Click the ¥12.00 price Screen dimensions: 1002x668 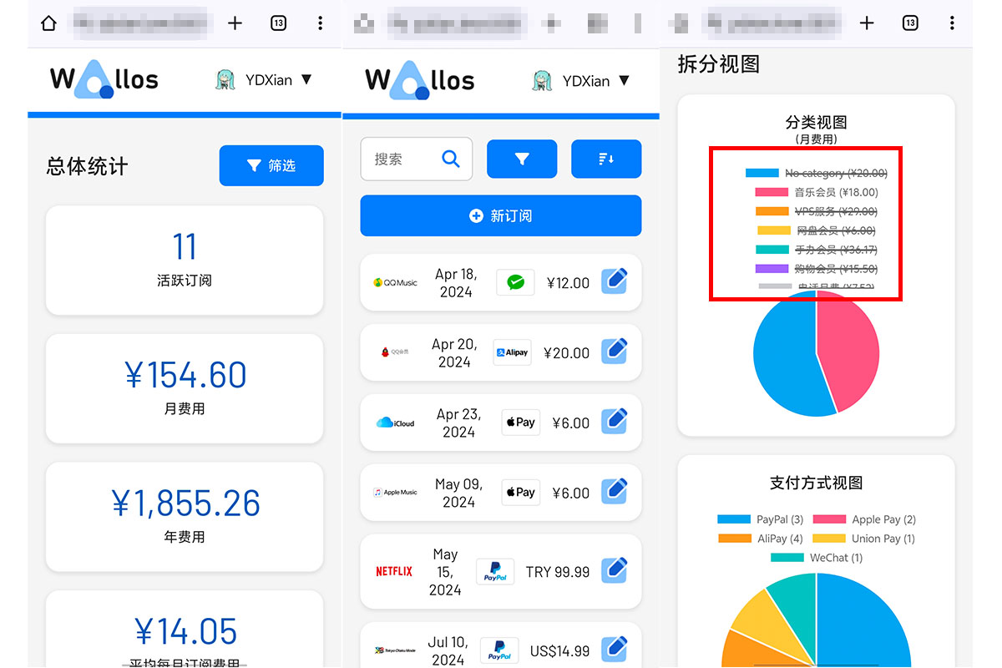pyautogui.click(x=568, y=283)
